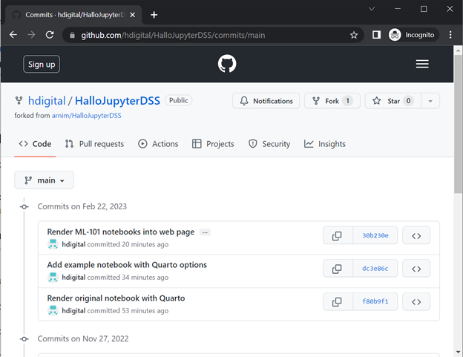Open the browser side panel
The width and height of the screenshot is (463, 357).
376,35
